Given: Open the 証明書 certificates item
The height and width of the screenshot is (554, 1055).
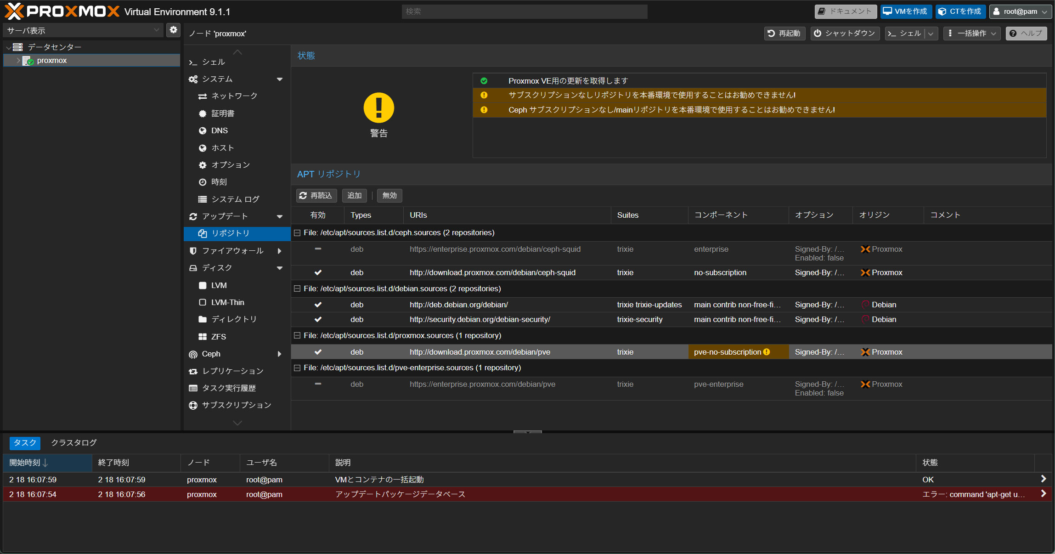Looking at the screenshot, I should [x=223, y=113].
